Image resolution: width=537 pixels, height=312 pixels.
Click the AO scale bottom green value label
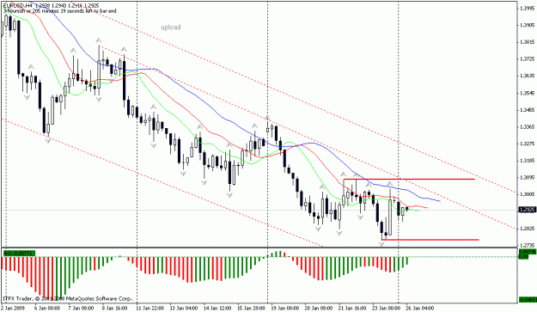point(528,300)
